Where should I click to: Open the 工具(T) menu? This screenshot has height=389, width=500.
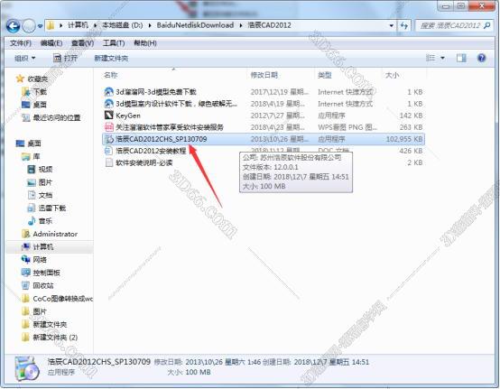[114, 43]
